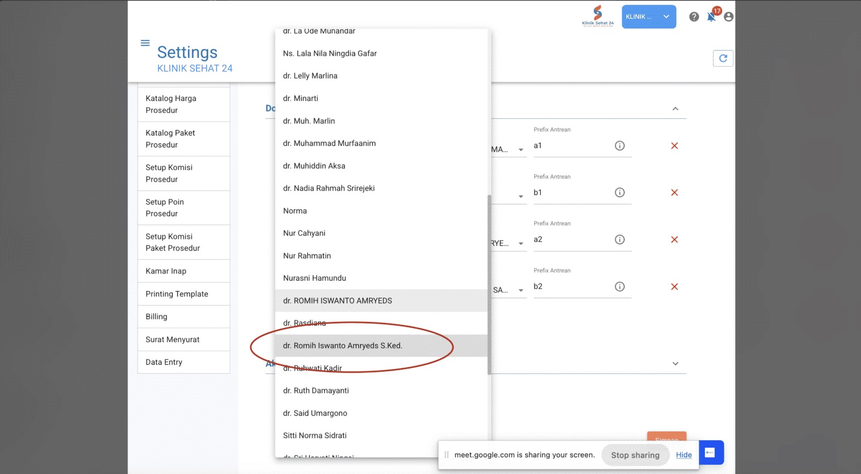Viewport: 861px width, 474px height.
Task: Open notifications bell with 17 badge
Action: (711, 17)
